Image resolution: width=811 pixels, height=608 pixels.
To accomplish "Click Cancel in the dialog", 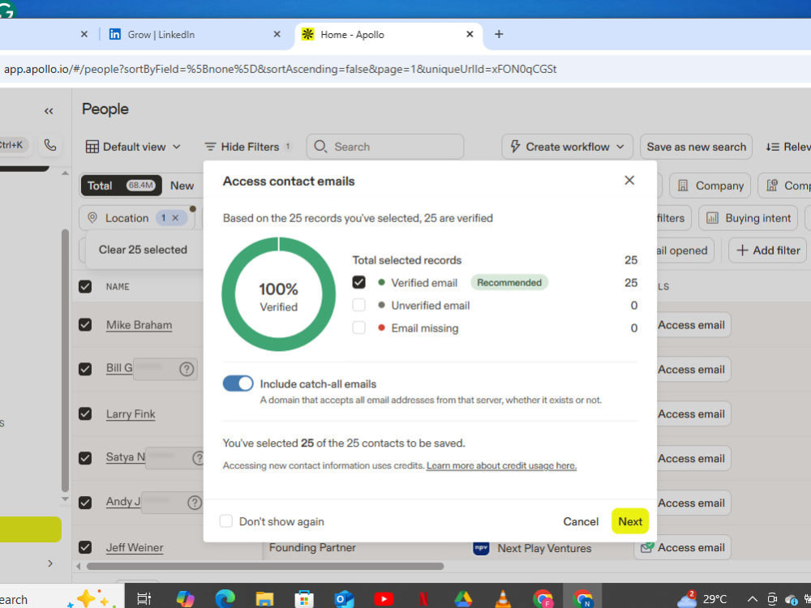I will click(581, 521).
